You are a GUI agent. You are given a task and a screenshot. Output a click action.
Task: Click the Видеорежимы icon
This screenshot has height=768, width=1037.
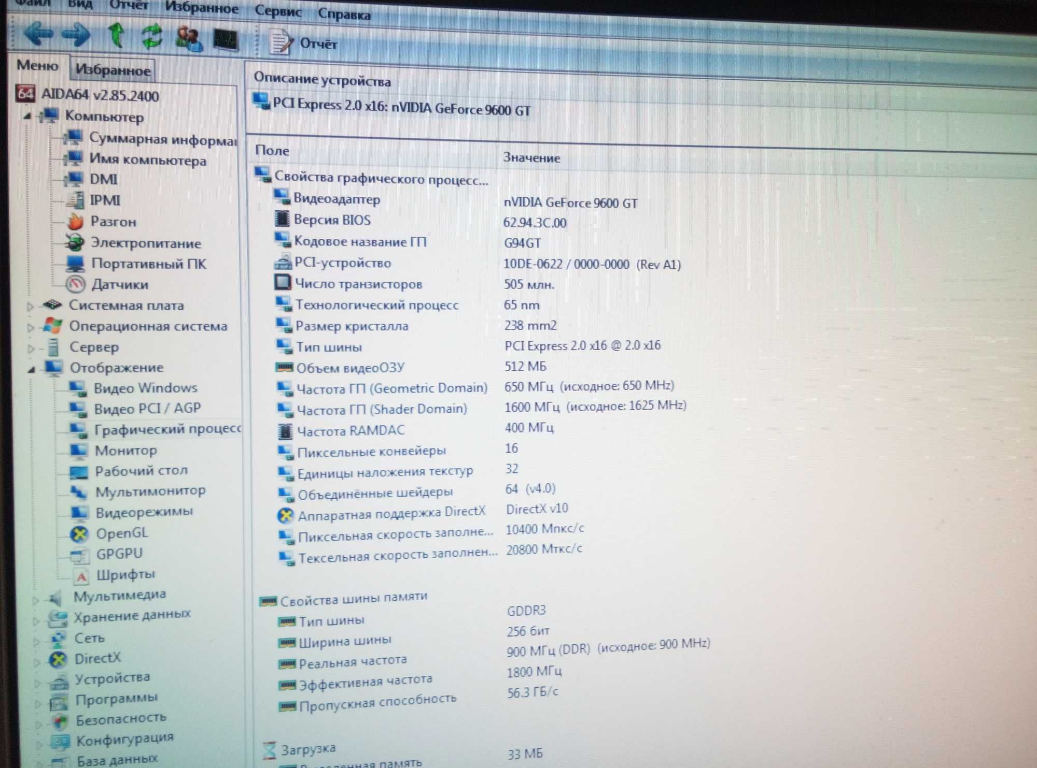pyautogui.click(x=79, y=512)
